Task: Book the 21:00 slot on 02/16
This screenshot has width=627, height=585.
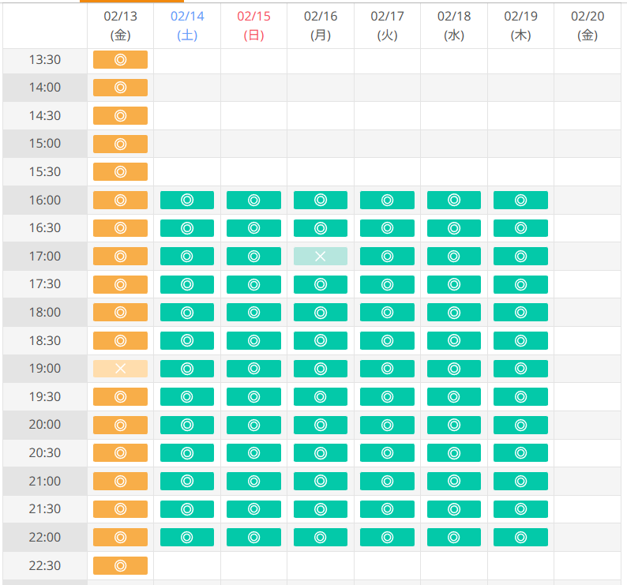Action: click(x=321, y=481)
